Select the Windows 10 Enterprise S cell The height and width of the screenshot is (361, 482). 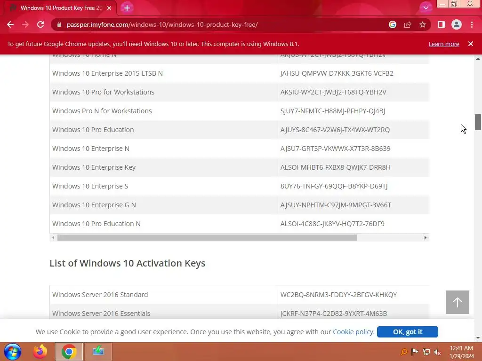click(x=163, y=186)
